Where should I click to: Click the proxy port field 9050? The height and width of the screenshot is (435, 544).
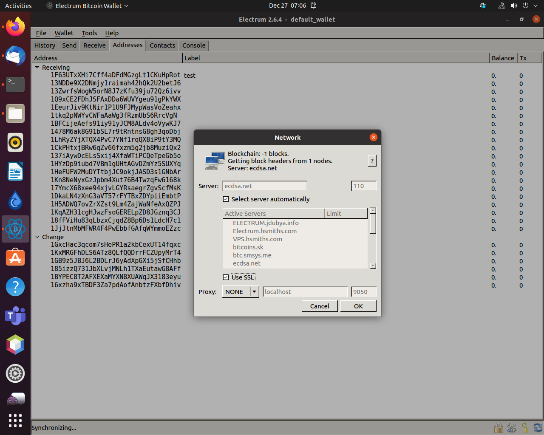pyautogui.click(x=364, y=292)
